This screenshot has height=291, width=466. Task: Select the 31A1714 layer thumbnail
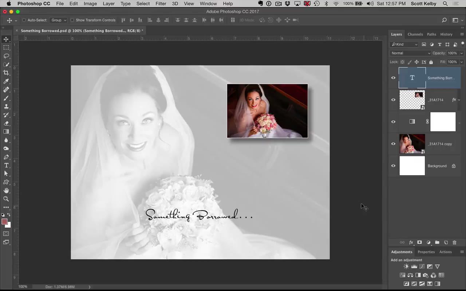click(x=412, y=100)
